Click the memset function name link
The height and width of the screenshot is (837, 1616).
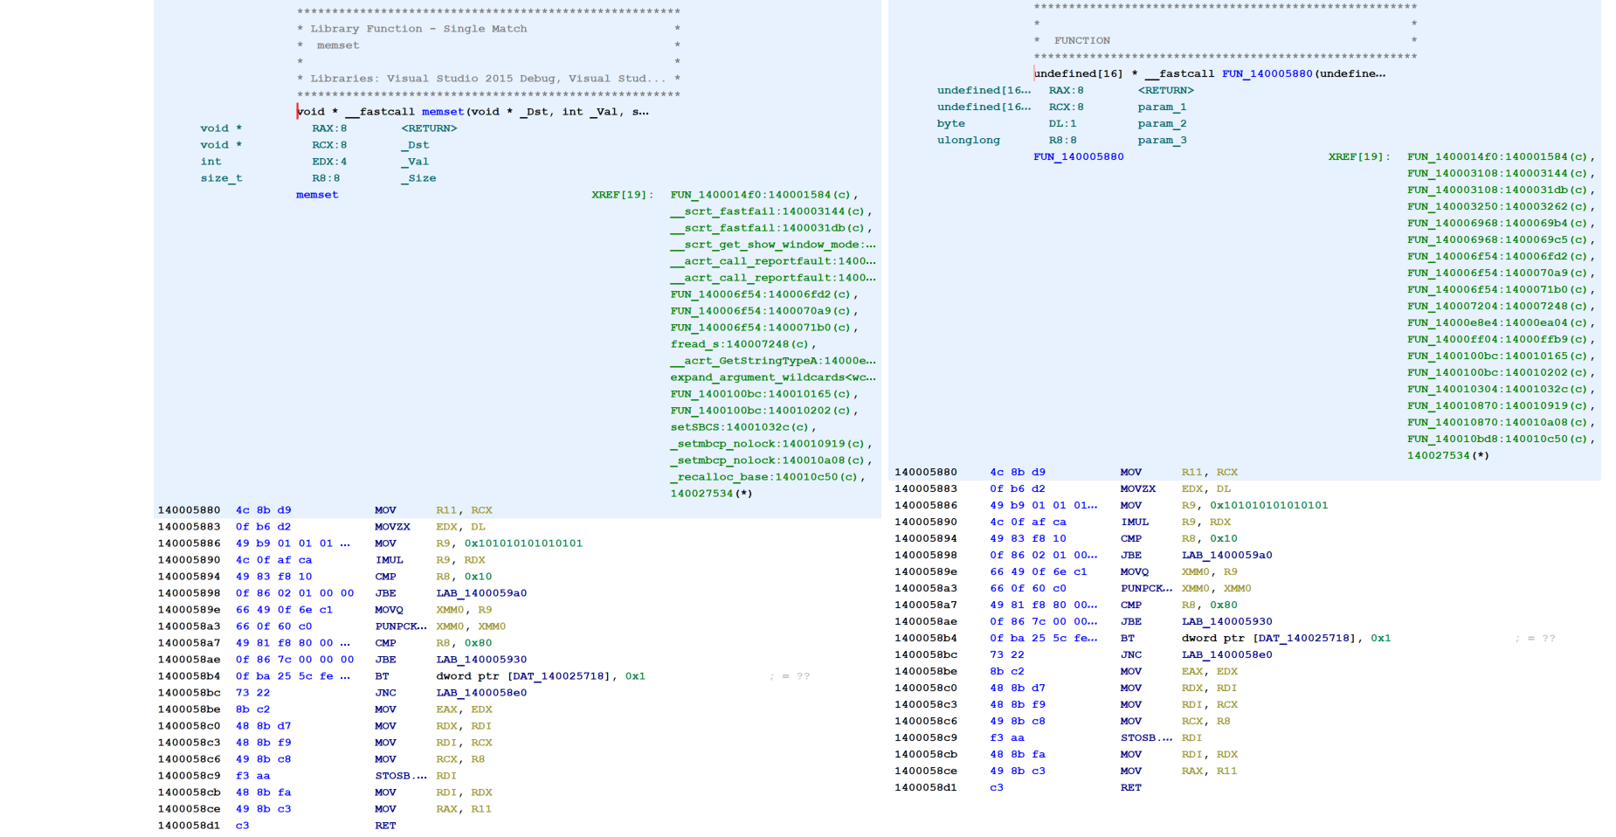coord(443,111)
